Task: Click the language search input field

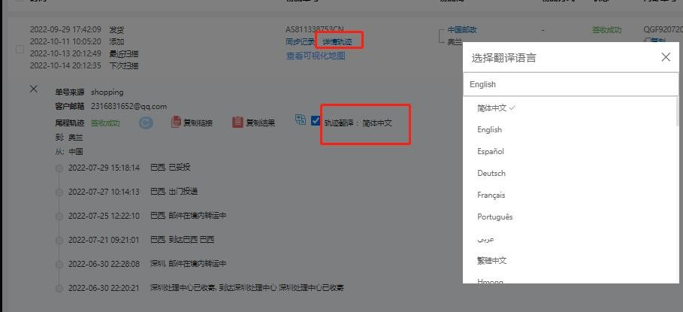Action: tap(570, 84)
